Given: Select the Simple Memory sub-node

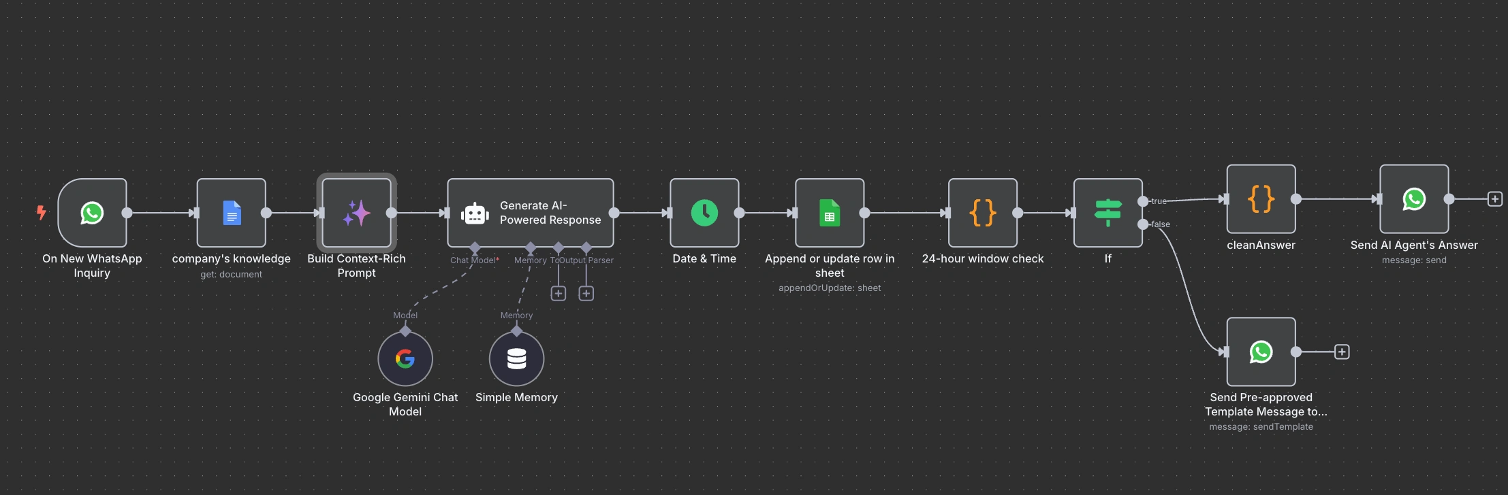Looking at the screenshot, I should [x=516, y=358].
